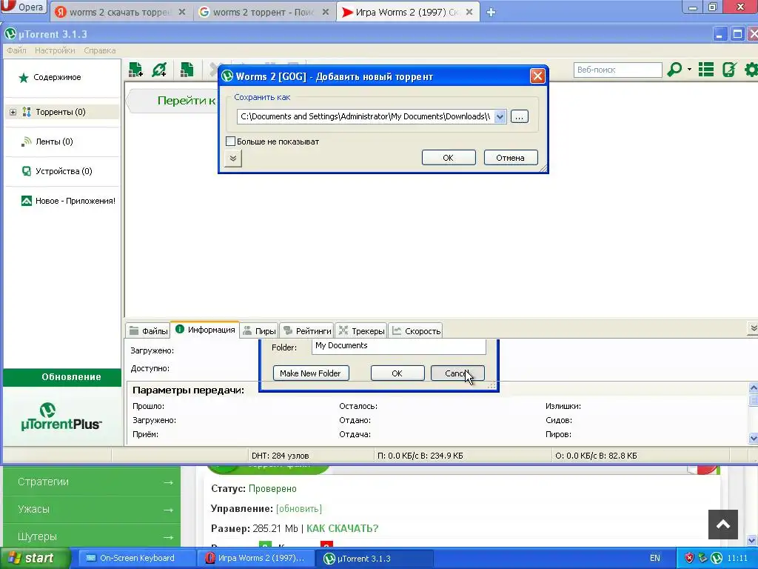Viewport: 758px width, 569px height.
Task: Open a new Opera tab with plus
Action: tap(492, 13)
